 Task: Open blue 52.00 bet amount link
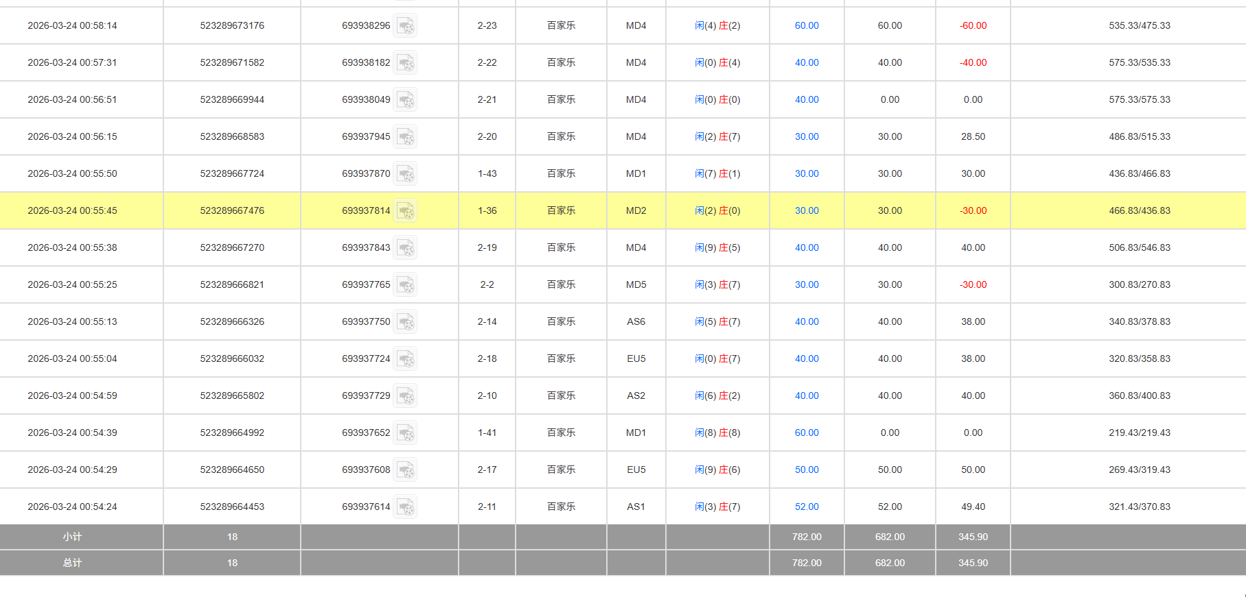tap(807, 507)
